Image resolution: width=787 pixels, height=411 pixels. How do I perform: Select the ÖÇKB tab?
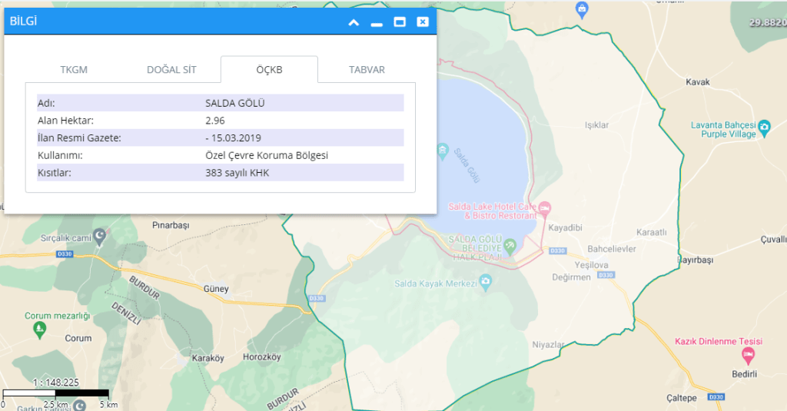[x=269, y=70]
